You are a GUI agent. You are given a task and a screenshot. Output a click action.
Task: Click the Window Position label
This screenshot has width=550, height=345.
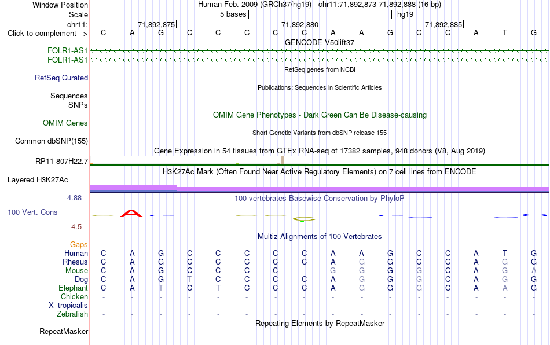pyautogui.click(x=60, y=5)
